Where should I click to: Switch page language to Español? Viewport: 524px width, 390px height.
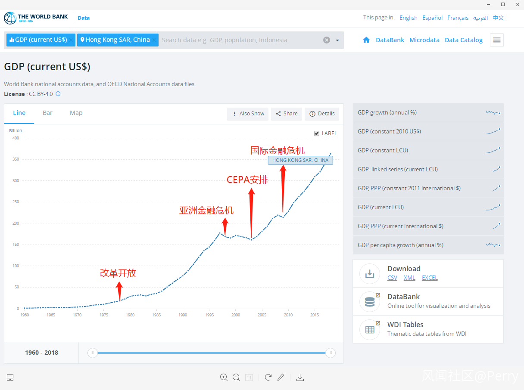point(433,18)
